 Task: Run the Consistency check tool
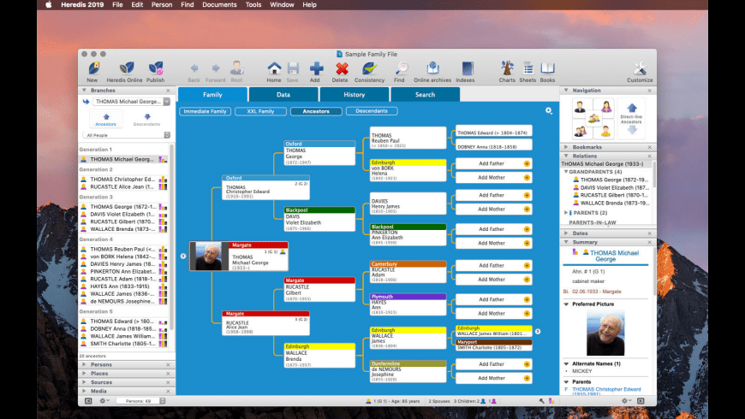(369, 68)
